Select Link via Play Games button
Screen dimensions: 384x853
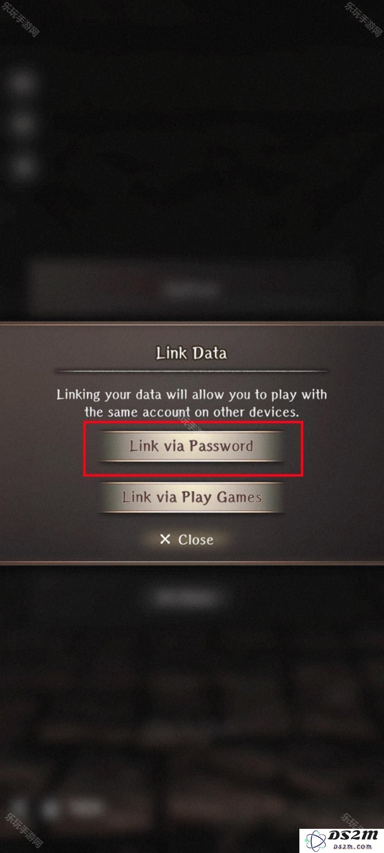click(x=191, y=497)
